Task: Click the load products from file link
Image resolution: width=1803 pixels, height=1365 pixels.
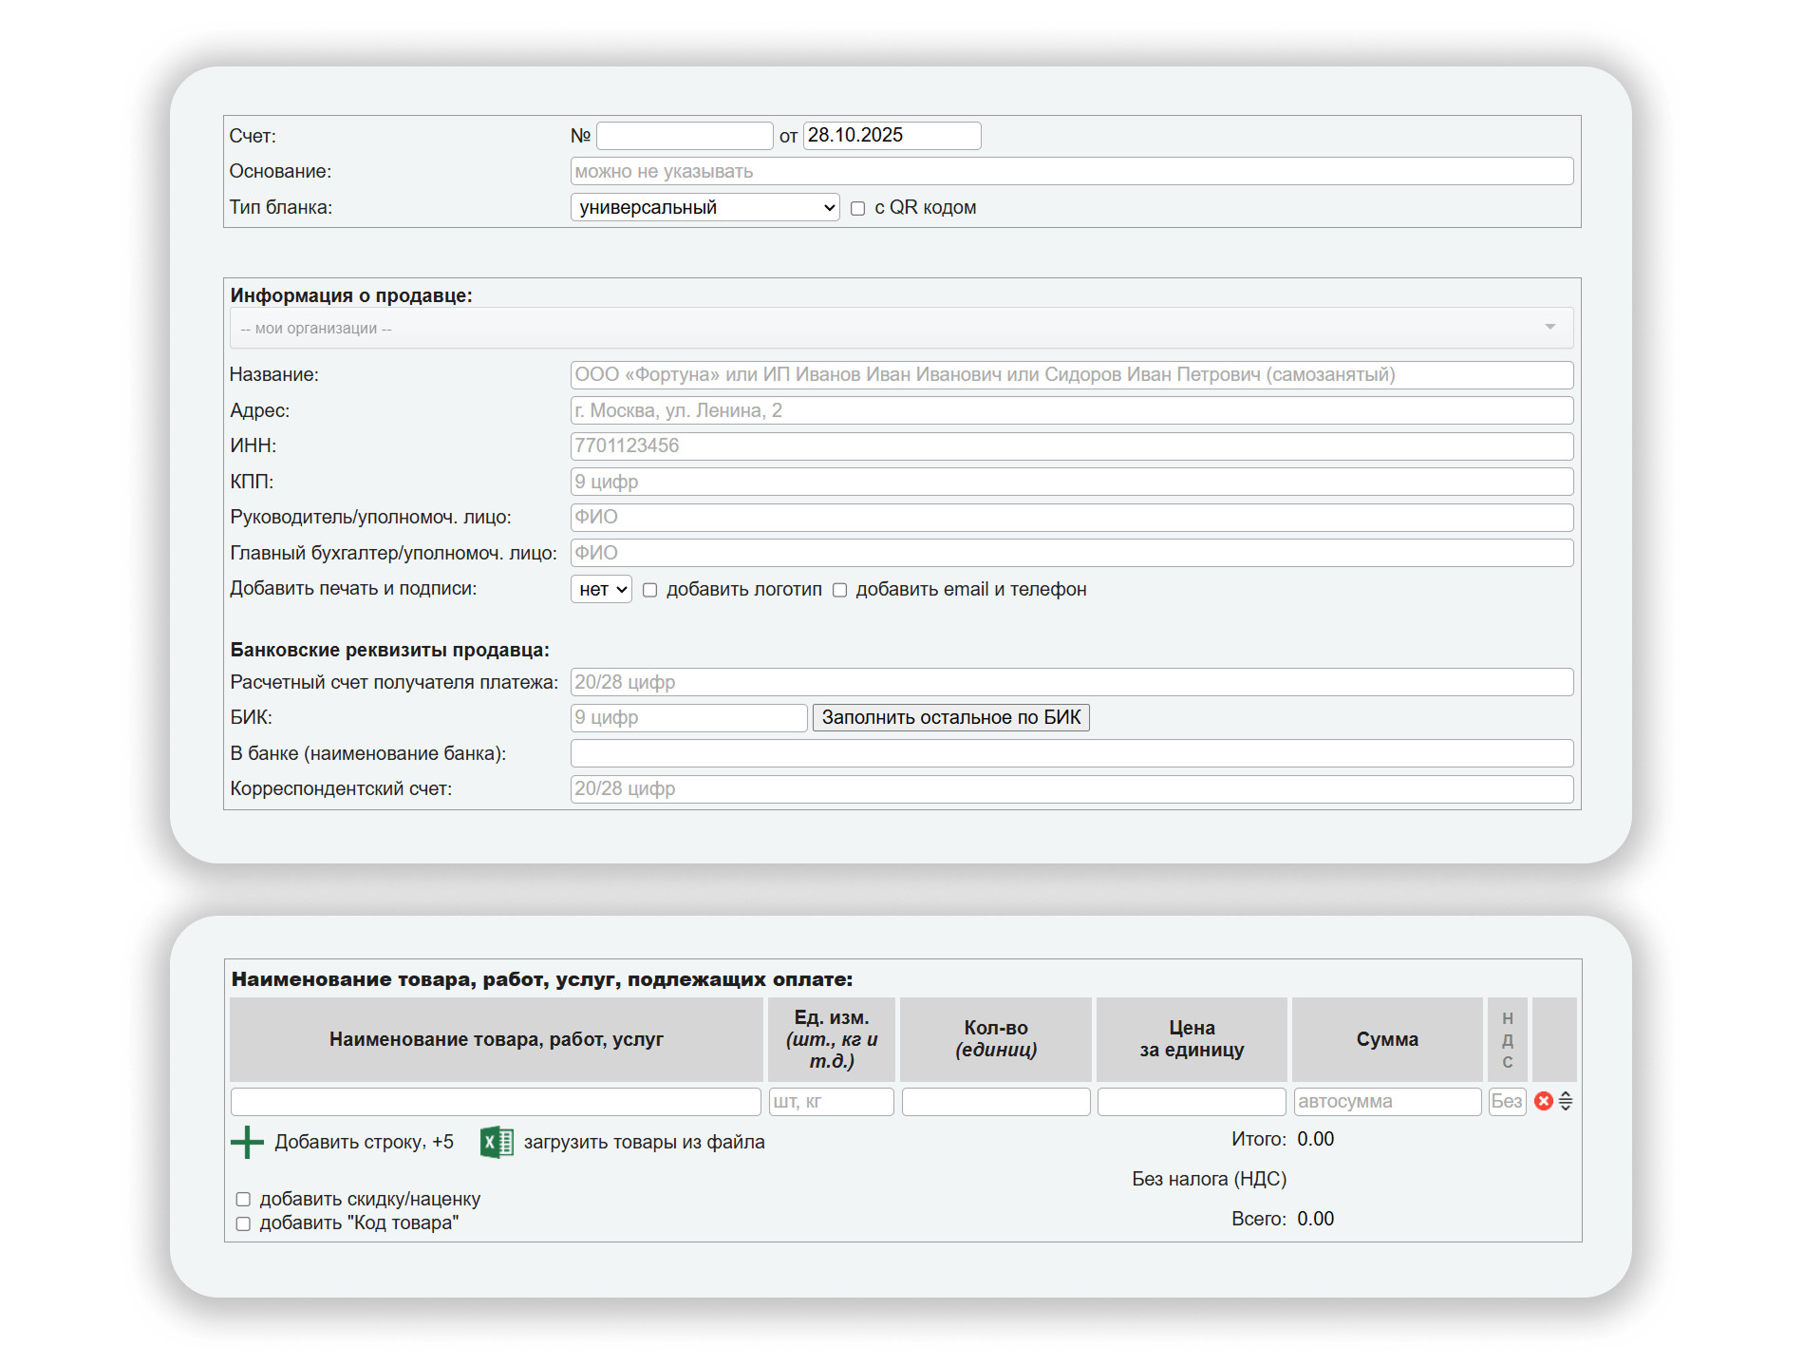Action: pyautogui.click(x=644, y=1142)
